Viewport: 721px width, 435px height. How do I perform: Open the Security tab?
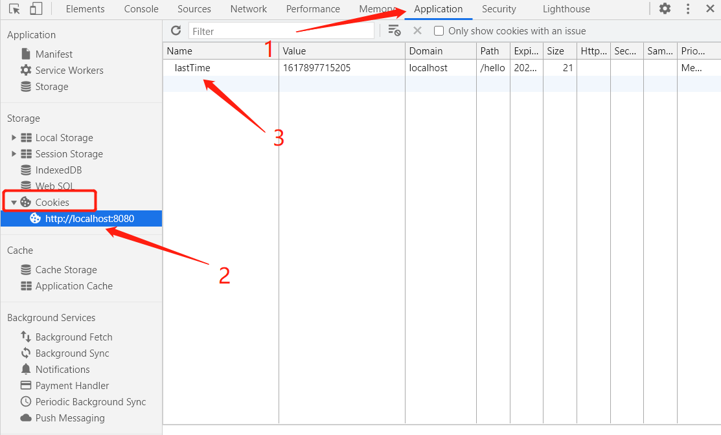tap(499, 9)
